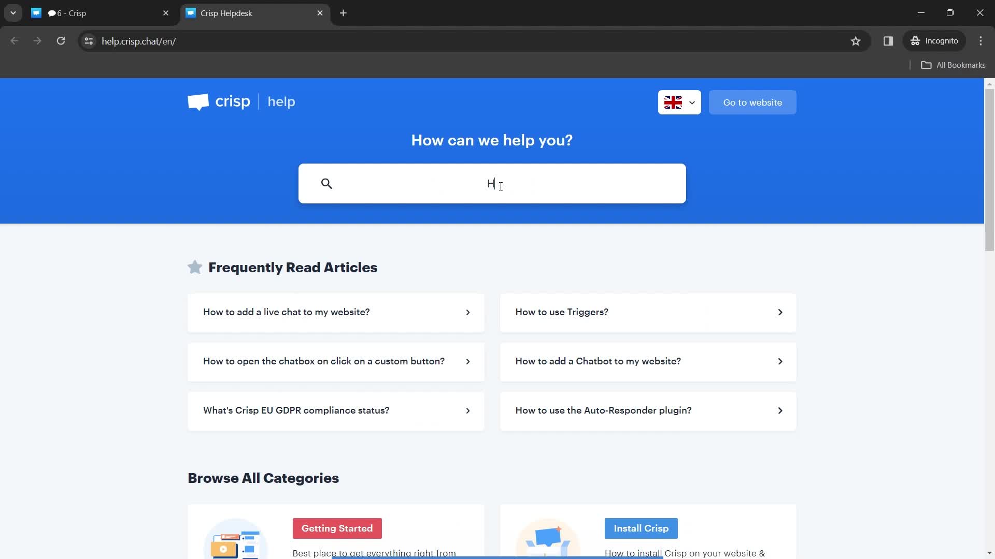Screen dimensions: 995x559
Task: Click the scrollbar up arrow
Action: 989,83
